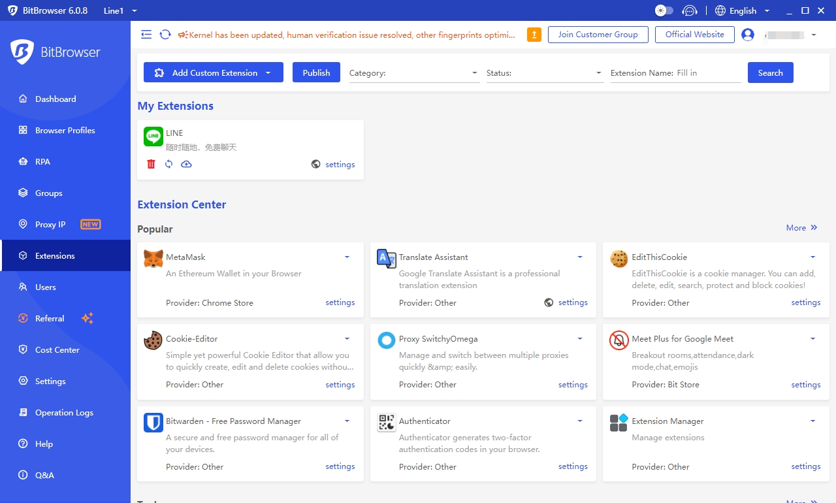Screen dimensions: 836x503
Task: Click the Join Customer Group button
Action: click(598, 35)
